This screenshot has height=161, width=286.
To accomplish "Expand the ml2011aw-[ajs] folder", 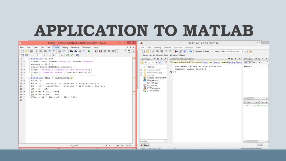I will (141, 72).
